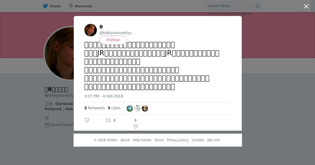Click the Twitter bird Home icon

point(45,6)
